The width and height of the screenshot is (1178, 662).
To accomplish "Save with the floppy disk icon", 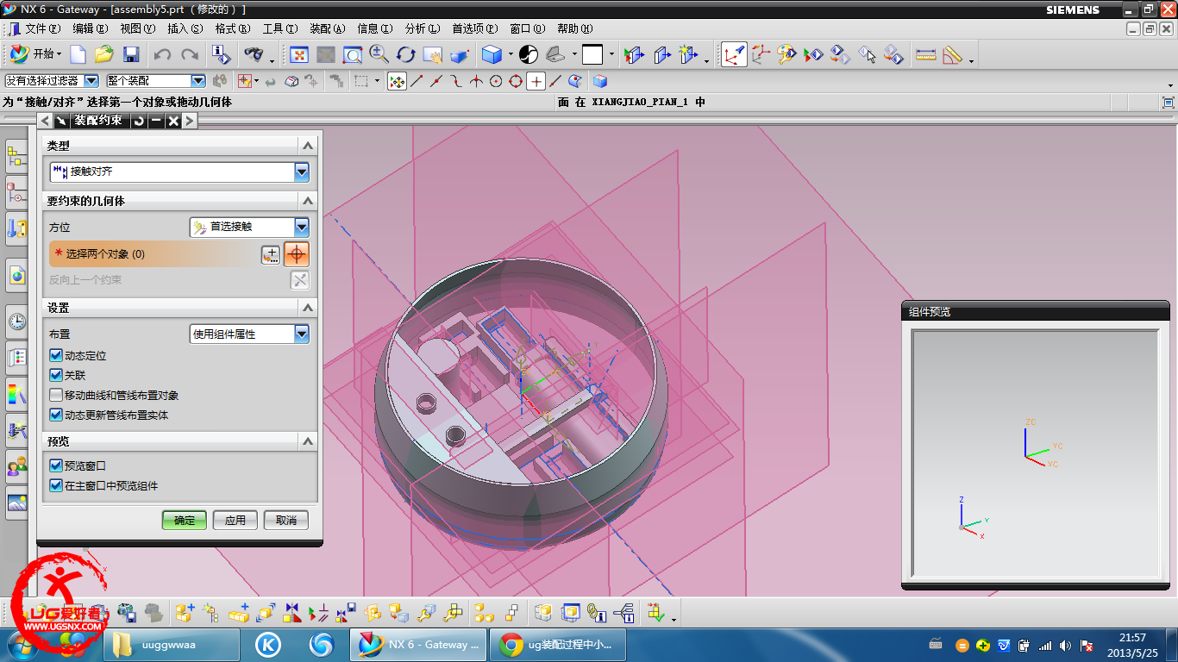I will coord(131,54).
